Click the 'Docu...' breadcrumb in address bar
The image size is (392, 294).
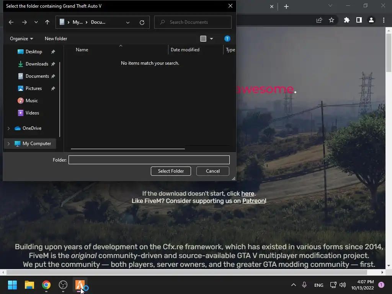(x=98, y=22)
